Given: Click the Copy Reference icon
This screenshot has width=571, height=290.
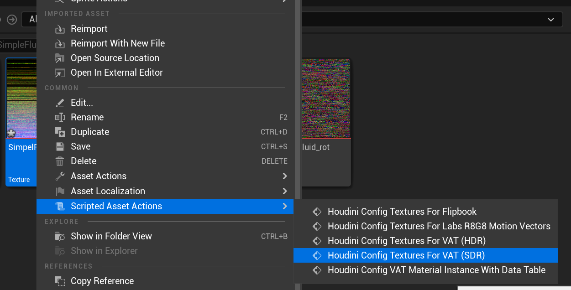Looking at the screenshot, I should coord(60,281).
